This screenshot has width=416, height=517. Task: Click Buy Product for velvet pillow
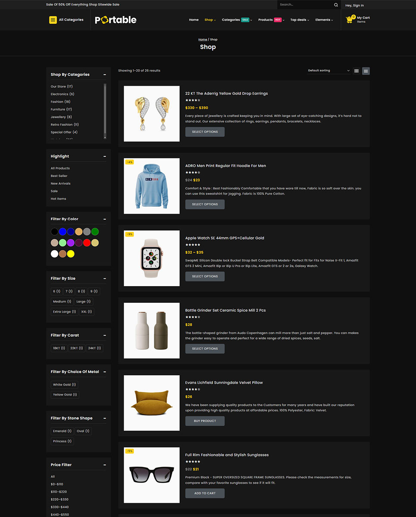(205, 421)
